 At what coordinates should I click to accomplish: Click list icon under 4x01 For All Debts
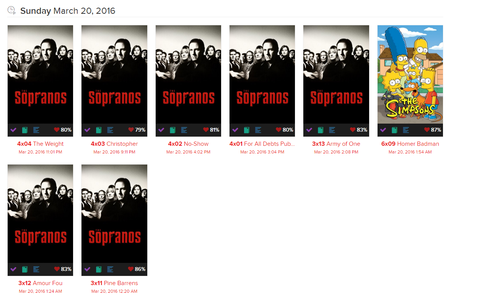(258, 130)
